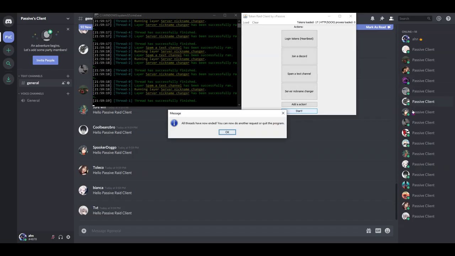Screen dimensions: 455x256
Task: Open the GIF picker
Action: [378, 231]
